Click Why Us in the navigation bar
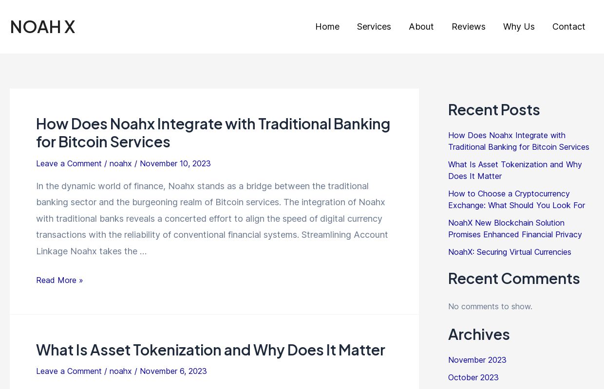Image resolution: width=604 pixels, height=389 pixels. (x=519, y=27)
